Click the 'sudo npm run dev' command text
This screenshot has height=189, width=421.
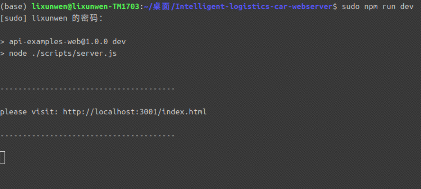click(378, 7)
